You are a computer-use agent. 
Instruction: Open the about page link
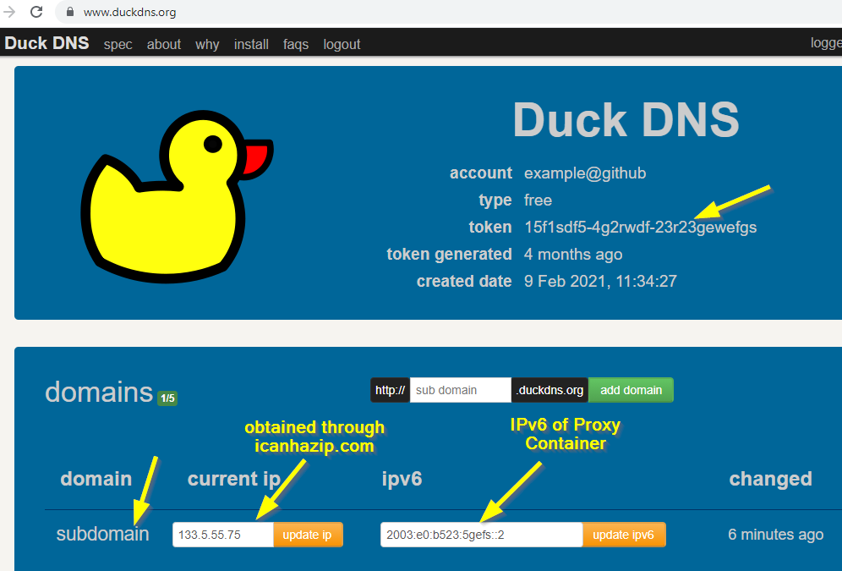(x=164, y=44)
